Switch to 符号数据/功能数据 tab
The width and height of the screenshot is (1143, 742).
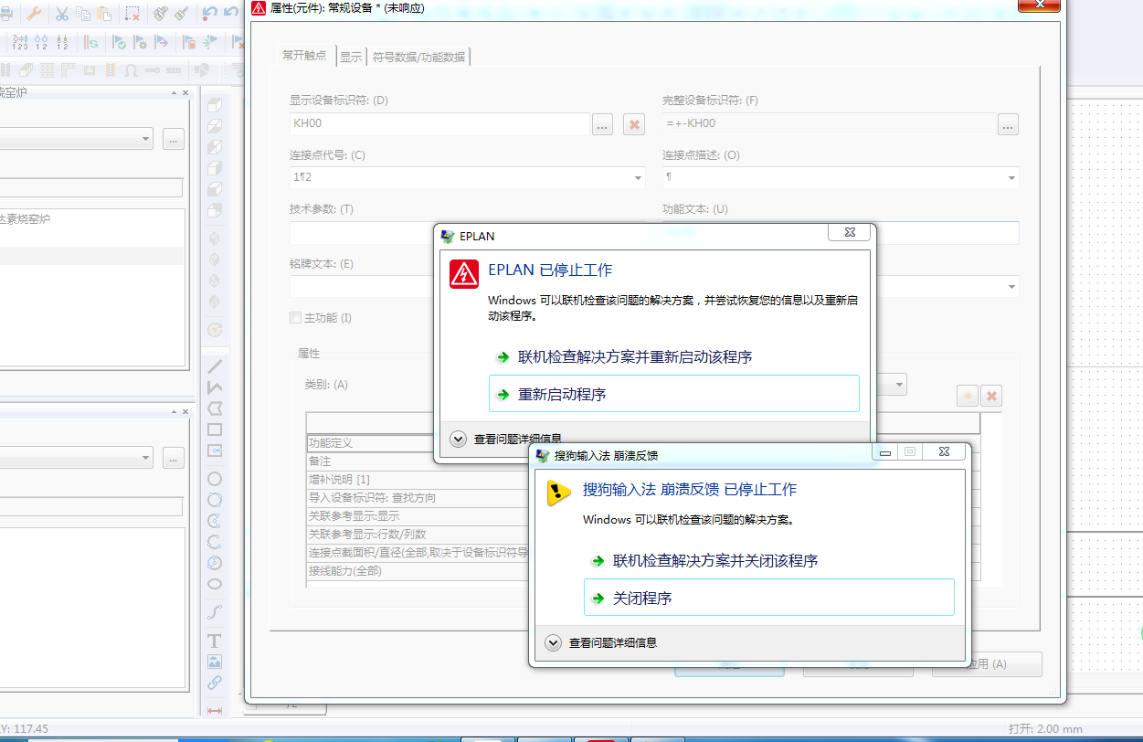point(418,57)
